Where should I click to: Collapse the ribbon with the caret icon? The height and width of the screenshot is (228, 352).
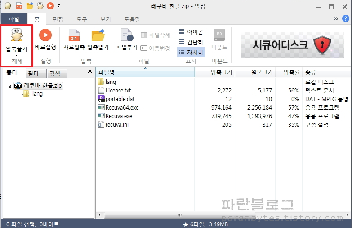click(335, 18)
